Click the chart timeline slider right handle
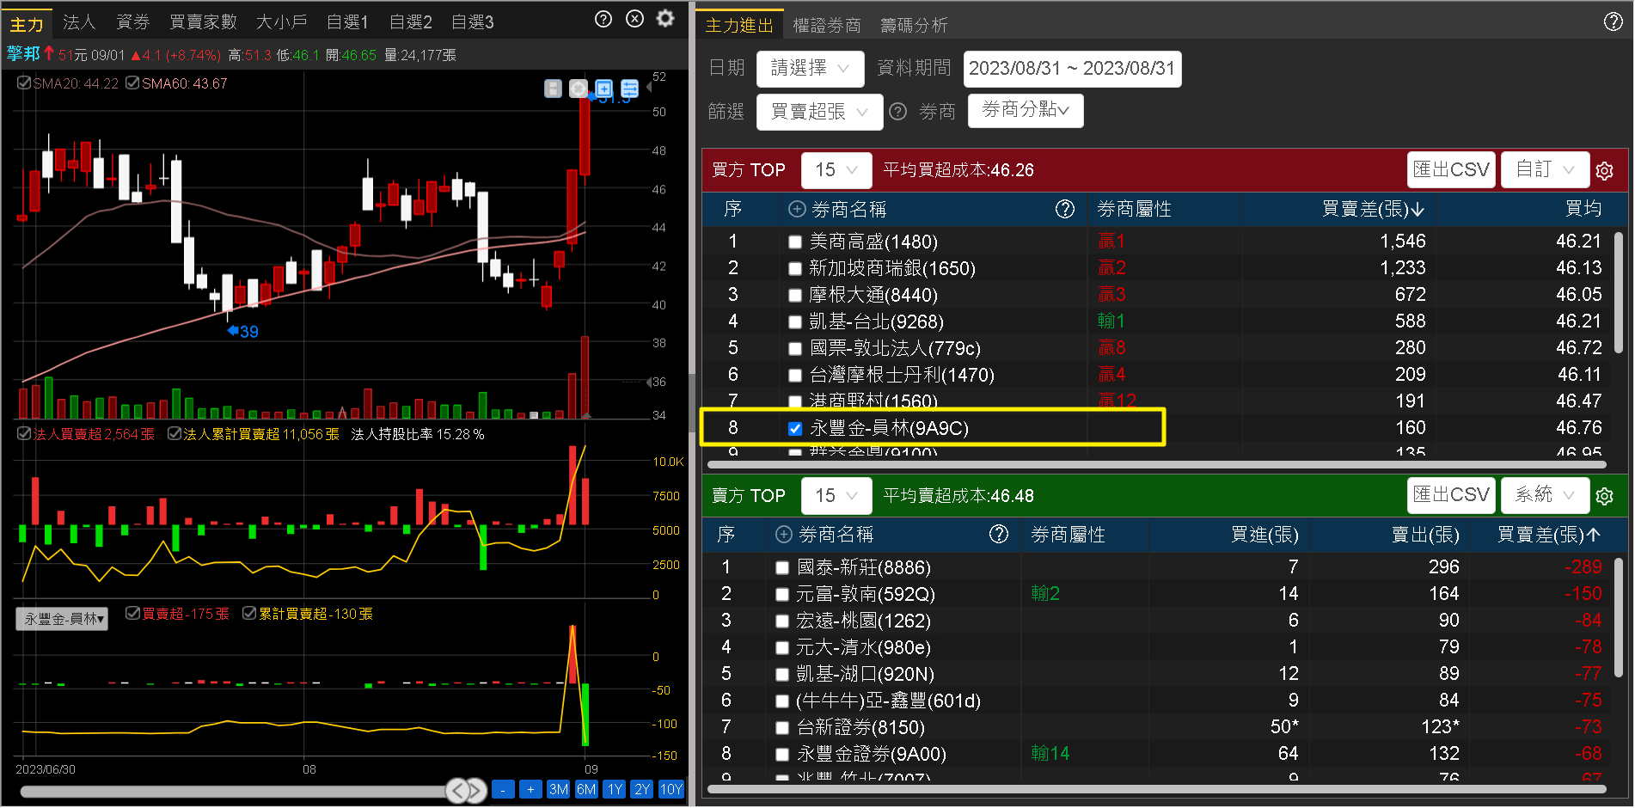Viewport: 1635px width, 808px height. click(476, 790)
